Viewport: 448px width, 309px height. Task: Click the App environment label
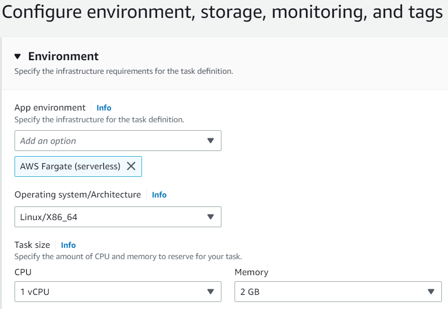pyautogui.click(x=50, y=108)
